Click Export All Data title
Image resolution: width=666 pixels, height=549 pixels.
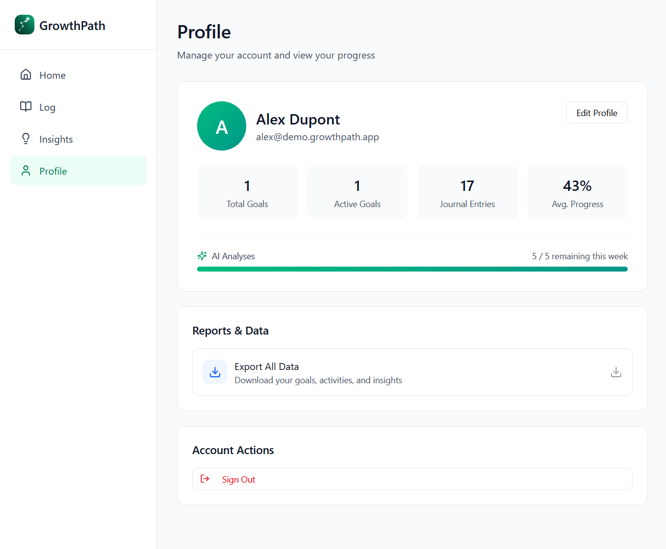[x=266, y=366]
